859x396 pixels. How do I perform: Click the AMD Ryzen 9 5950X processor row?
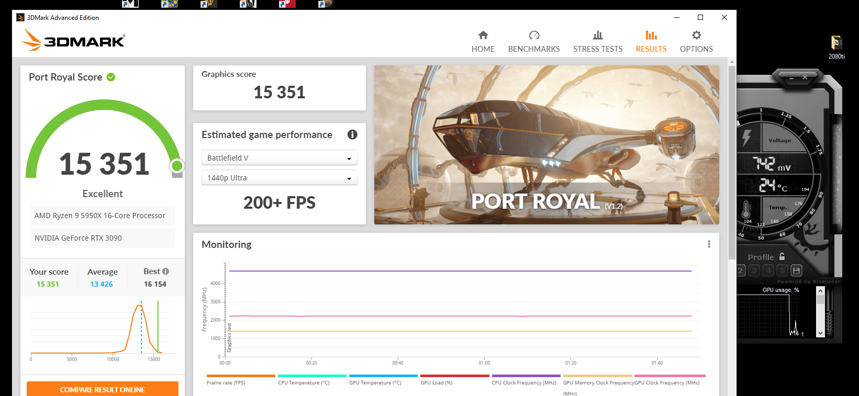[103, 216]
